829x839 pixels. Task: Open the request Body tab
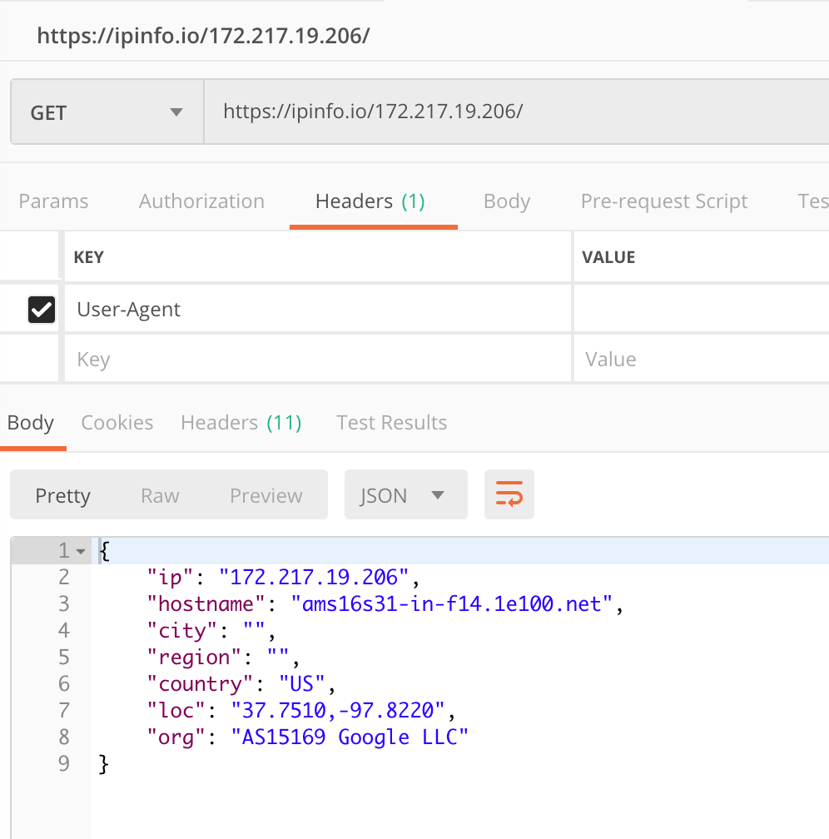point(506,201)
